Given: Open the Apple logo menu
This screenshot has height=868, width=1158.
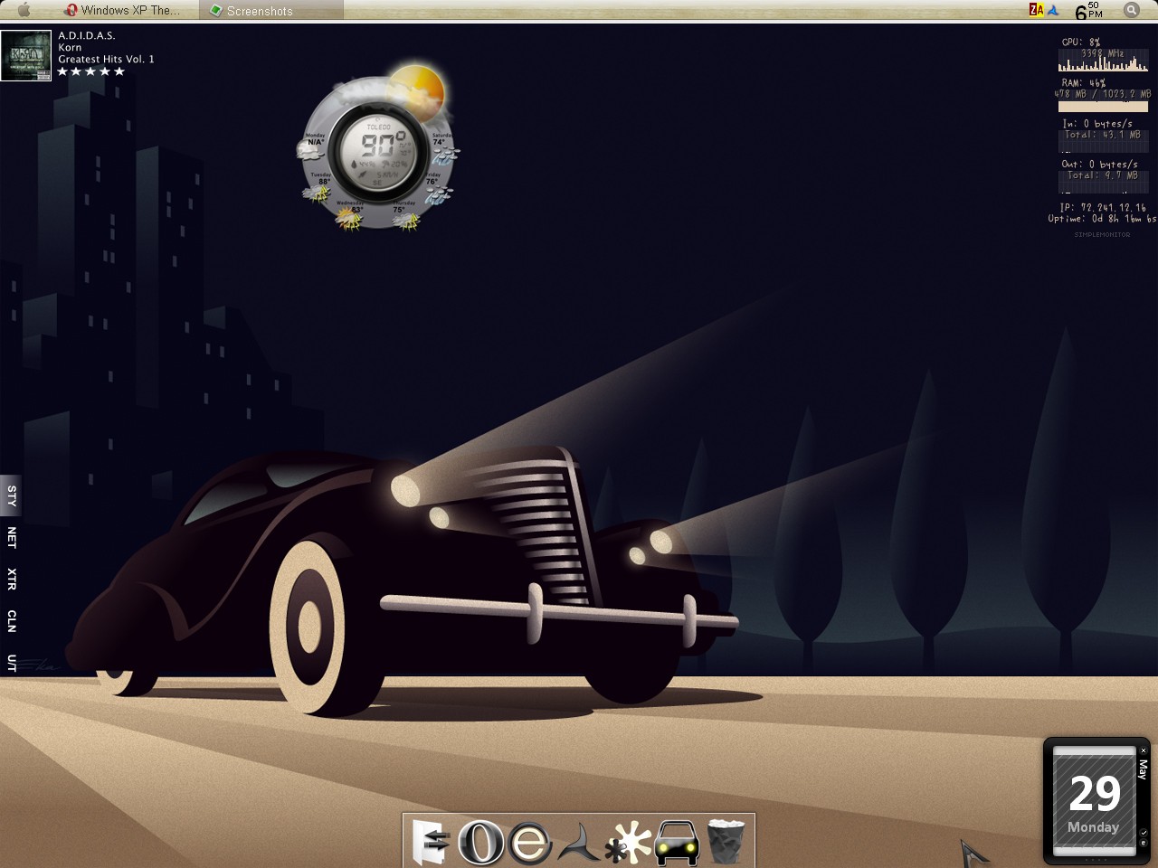Looking at the screenshot, I should (x=24, y=10).
